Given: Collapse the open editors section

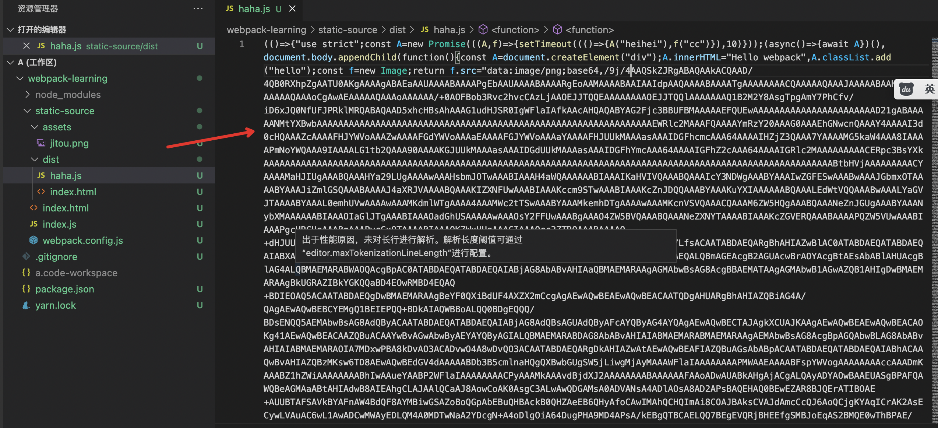Looking at the screenshot, I should point(11,30).
